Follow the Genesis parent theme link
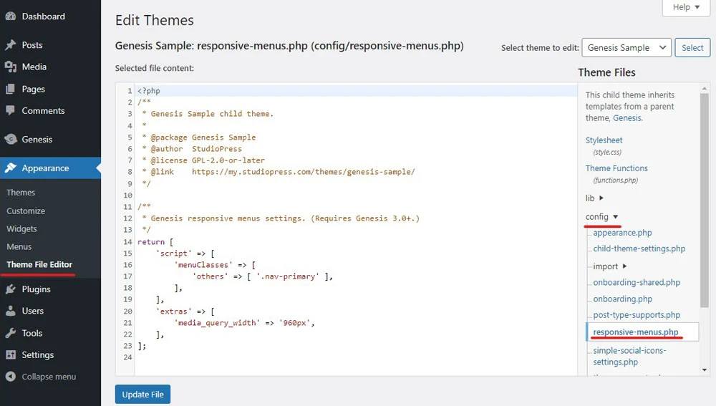716x406 pixels. click(x=627, y=118)
